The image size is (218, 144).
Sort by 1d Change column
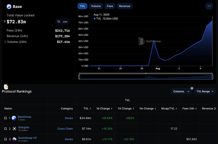(x=112, y=109)
